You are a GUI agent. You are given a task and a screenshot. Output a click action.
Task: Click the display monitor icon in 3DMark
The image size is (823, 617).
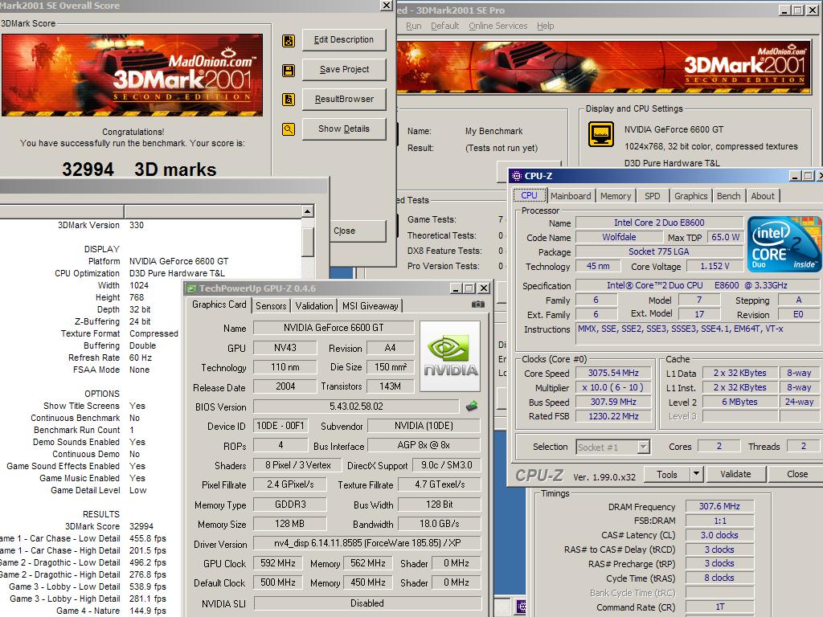pos(601,134)
